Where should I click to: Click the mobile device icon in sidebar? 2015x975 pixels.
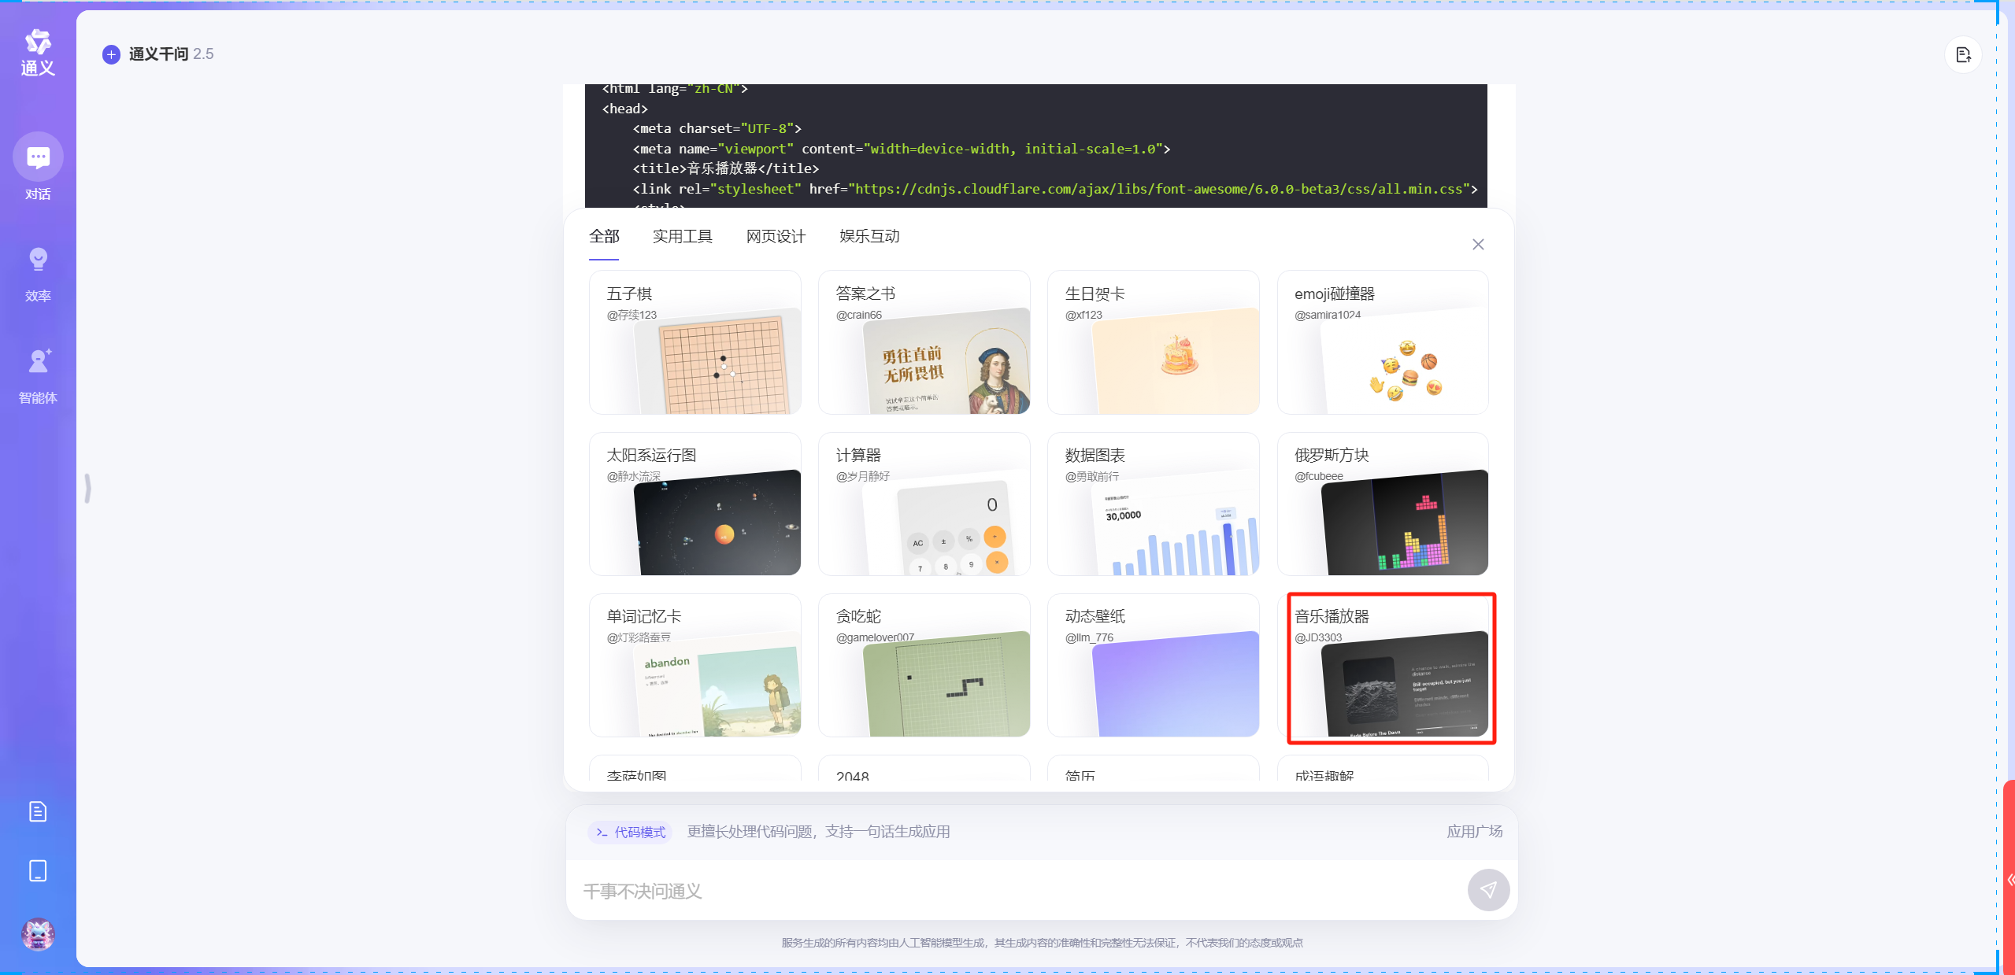pyautogui.click(x=38, y=871)
